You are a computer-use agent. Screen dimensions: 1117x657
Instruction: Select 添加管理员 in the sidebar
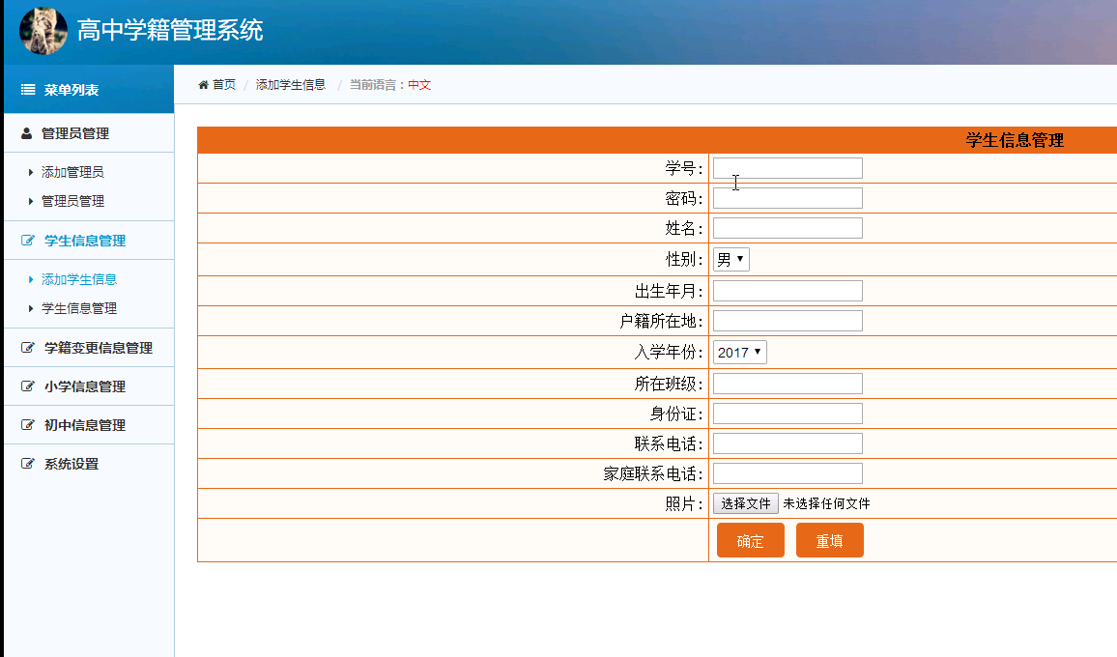click(x=72, y=172)
